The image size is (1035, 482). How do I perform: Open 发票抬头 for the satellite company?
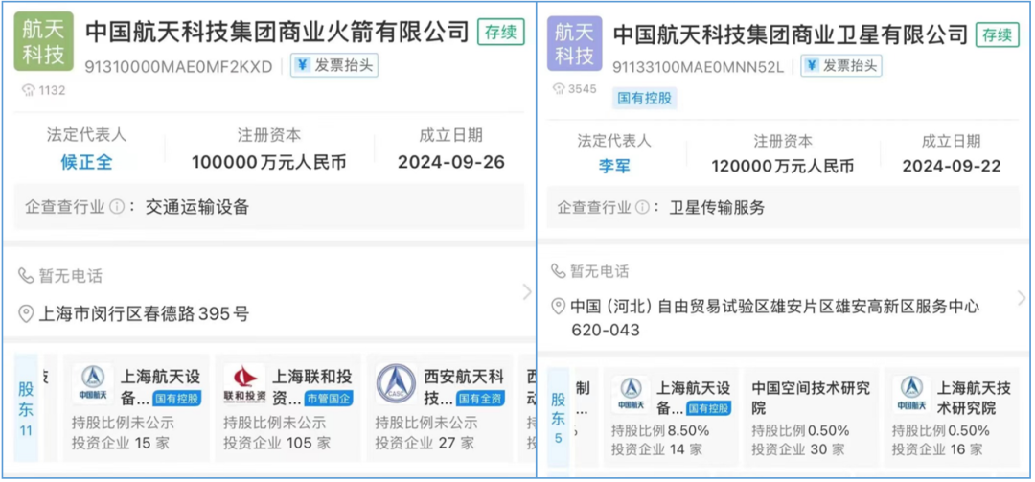point(841,65)
